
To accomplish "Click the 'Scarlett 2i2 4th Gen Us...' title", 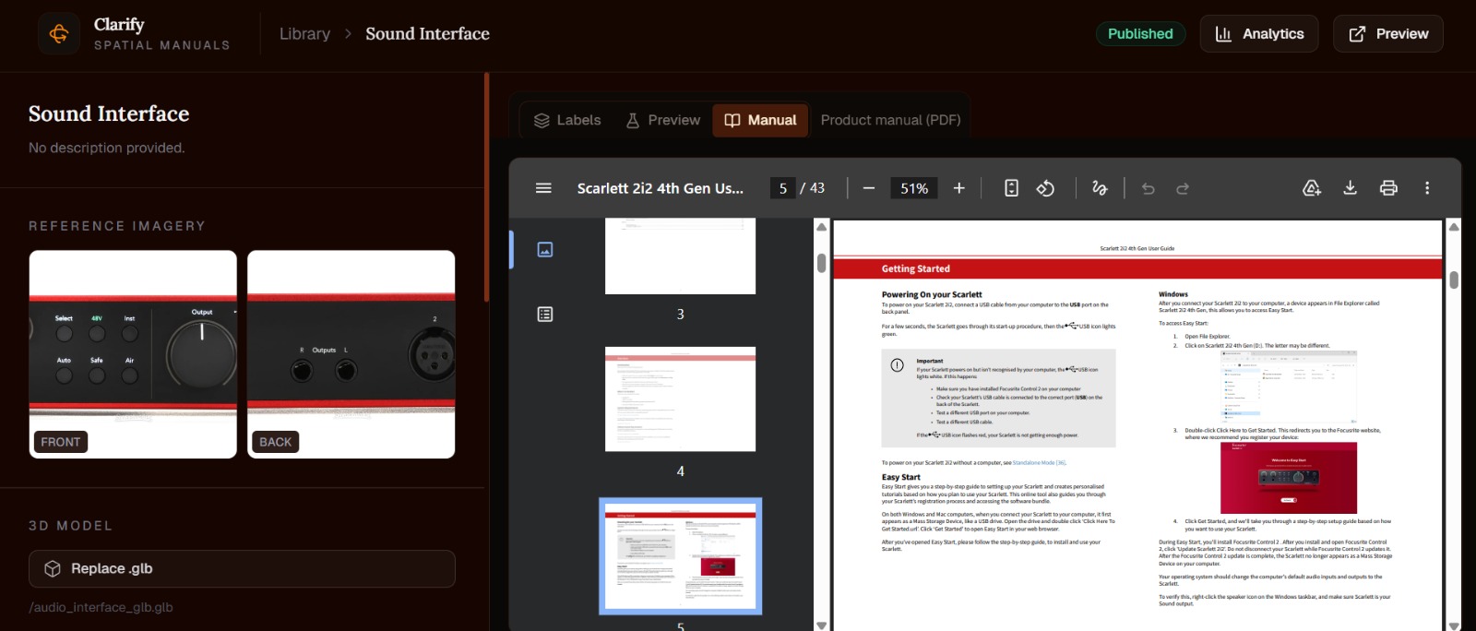I will coord(661,188).
